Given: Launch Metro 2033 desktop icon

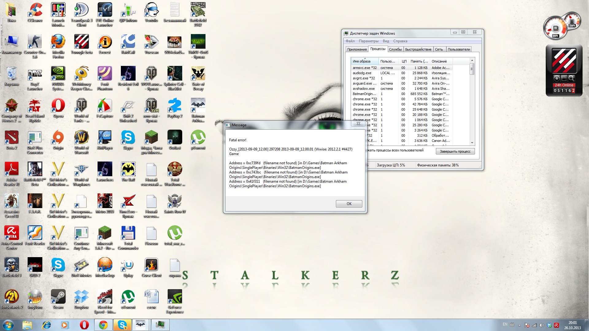Looking at the screenshot, I should point(105,204).
